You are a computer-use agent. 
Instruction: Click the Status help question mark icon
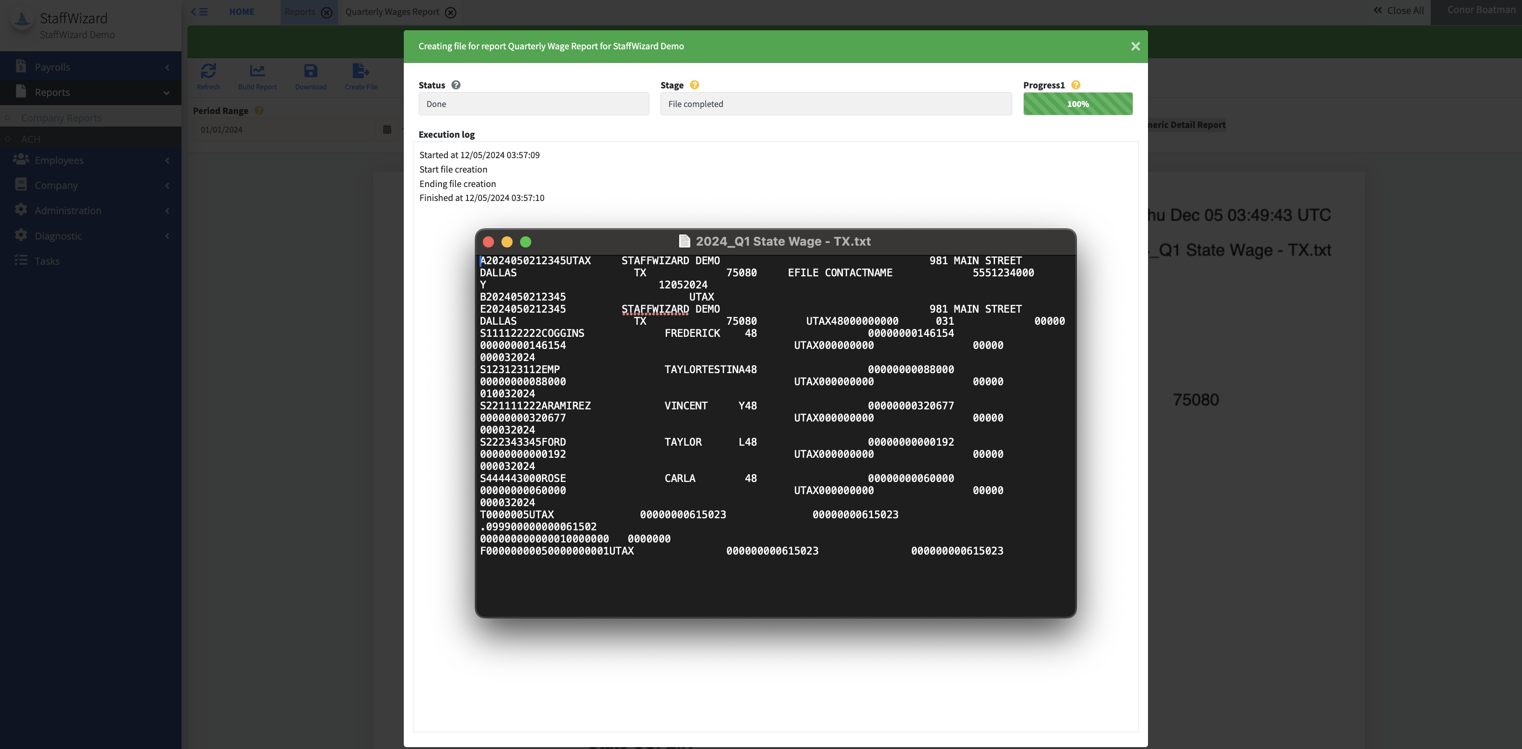(x=455, y=85)
